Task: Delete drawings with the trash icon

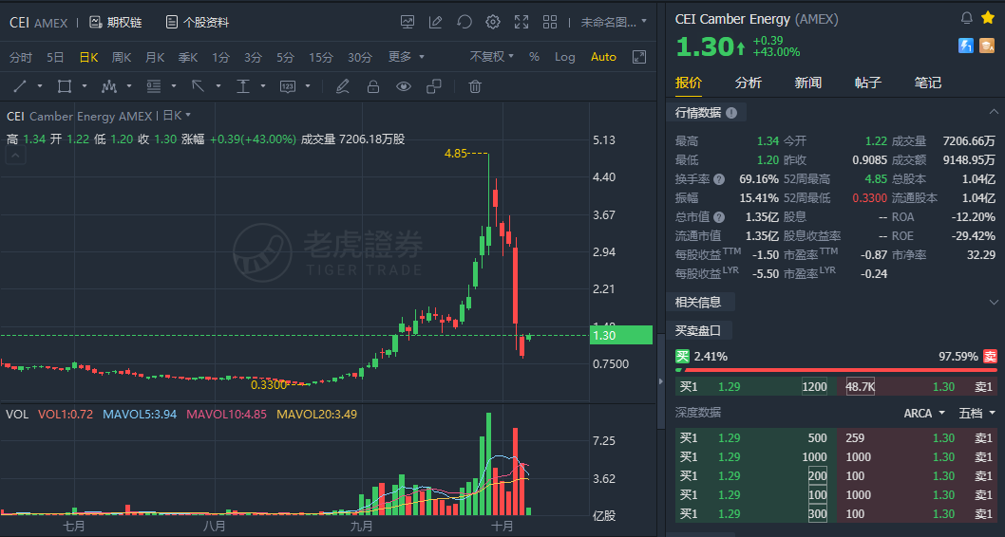Action: click(474, 86)
